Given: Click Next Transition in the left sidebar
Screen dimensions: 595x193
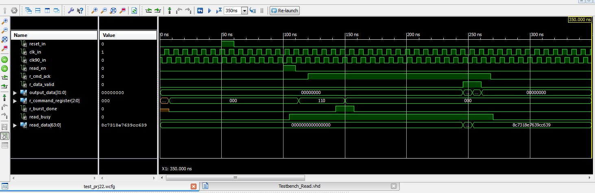Looking at the screenshot, I should (x=5, y=86).
